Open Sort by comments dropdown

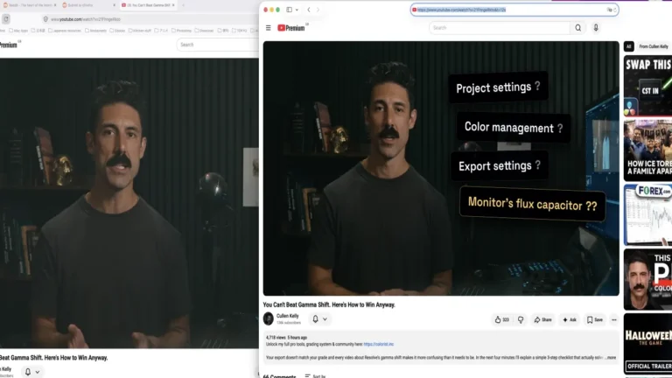tap(315, 376)
